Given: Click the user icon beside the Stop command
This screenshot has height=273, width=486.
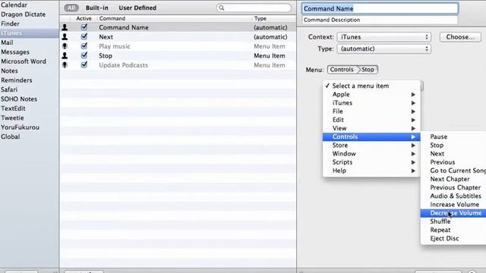Looking at the screenshot, I should [65, 55].
